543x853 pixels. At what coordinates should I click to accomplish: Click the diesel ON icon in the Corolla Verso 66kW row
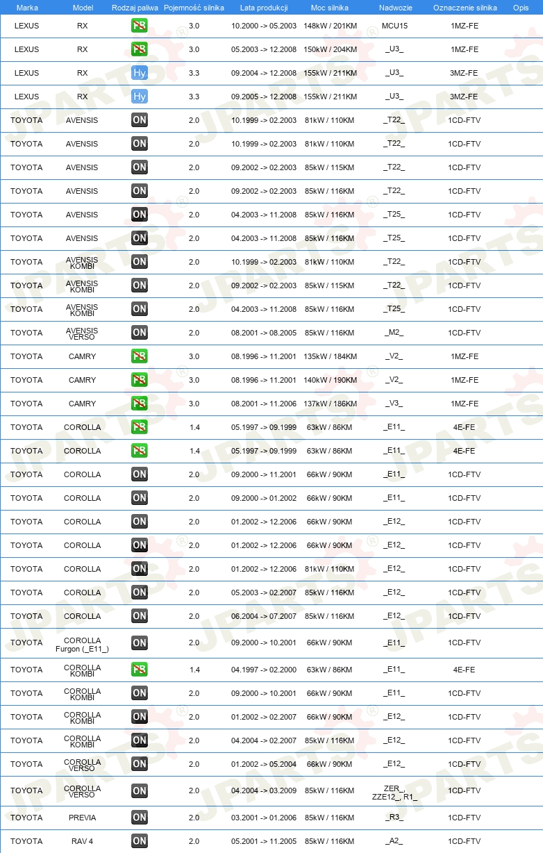pos(140,764)
